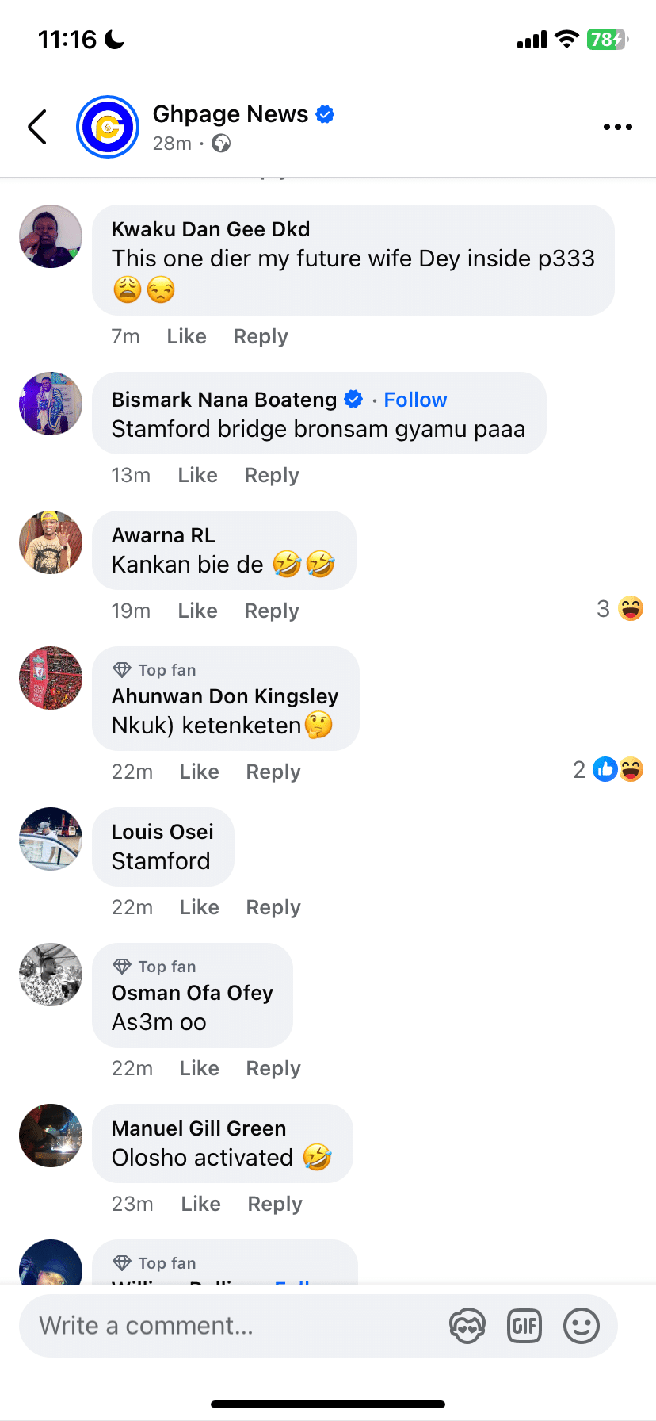Tap the public globe audience icon
This screenshot has height=1421, width=656.
pos(221,144)
